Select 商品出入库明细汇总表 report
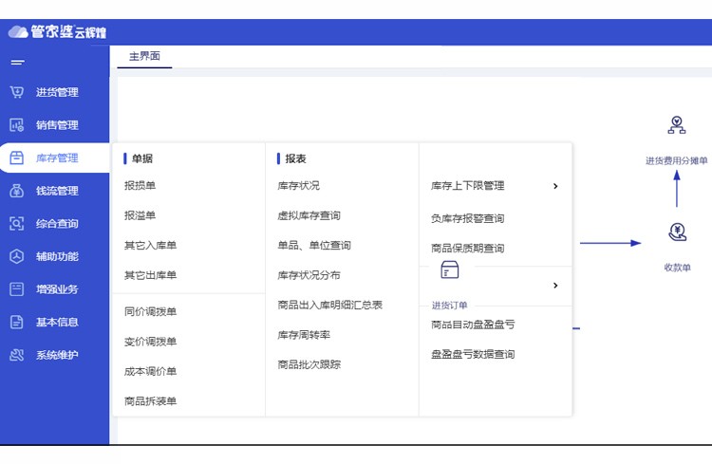 click(329, 306)
